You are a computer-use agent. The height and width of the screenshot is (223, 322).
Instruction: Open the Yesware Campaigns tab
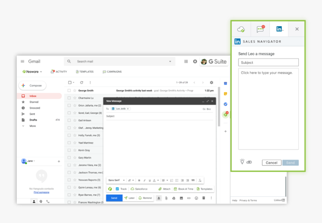click(112, 71)
